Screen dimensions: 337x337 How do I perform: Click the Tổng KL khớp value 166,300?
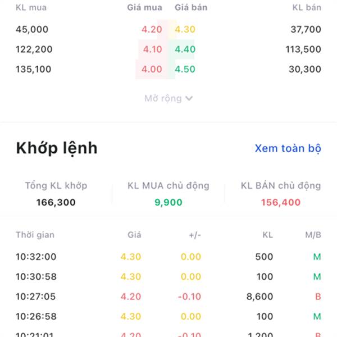(56, 202)
